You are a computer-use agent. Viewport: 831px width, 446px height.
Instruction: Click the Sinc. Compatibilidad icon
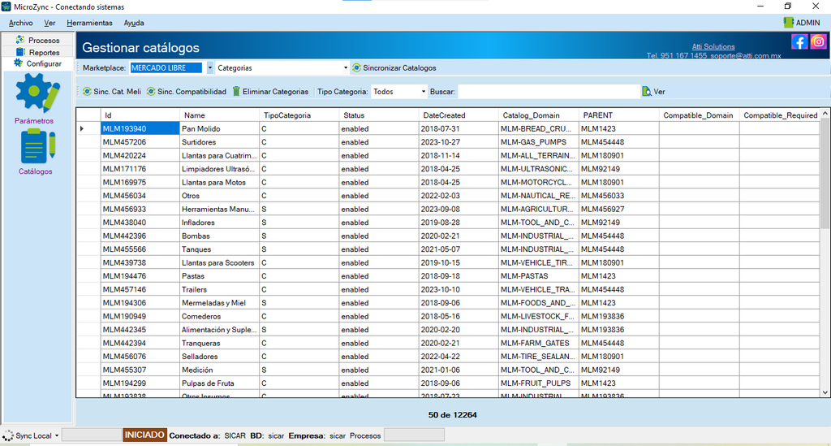coord(151,92)
